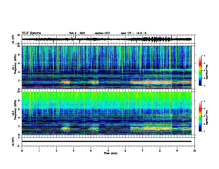Click the 'start UT = 14:0 :0' label
219x169 pixels.
(x=134, y=33)
